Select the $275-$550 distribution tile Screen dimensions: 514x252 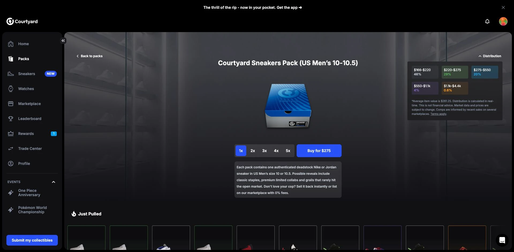pos(485,72)
